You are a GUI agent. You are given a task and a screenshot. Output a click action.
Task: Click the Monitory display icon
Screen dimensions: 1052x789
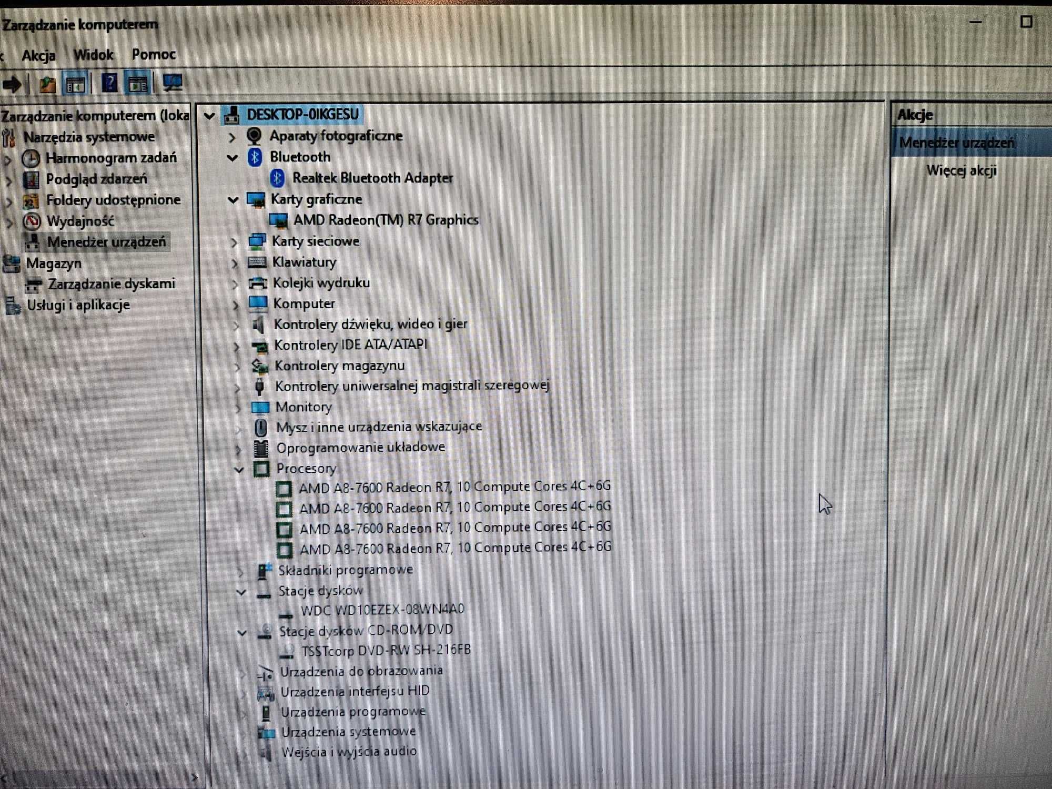(260, 407)
